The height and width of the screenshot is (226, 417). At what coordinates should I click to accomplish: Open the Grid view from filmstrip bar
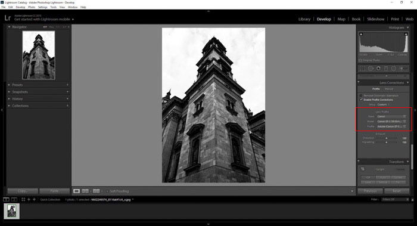tap(23, 199)
